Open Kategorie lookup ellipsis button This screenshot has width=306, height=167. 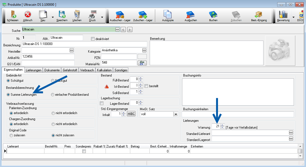144,50
